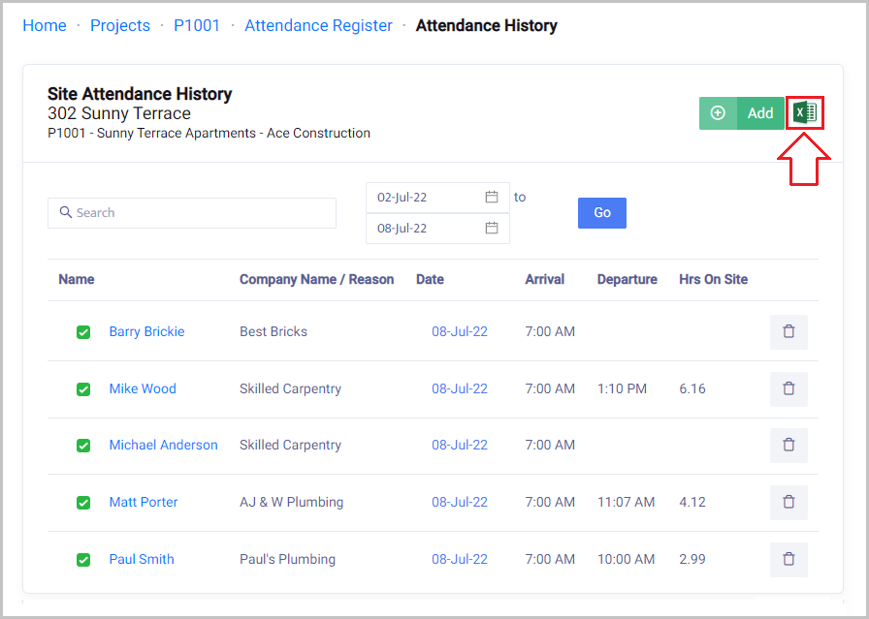This screenshot has width=869, height=619.
Task: Navigate to Attendance Register breadcrumb
Action: point(318,25)
